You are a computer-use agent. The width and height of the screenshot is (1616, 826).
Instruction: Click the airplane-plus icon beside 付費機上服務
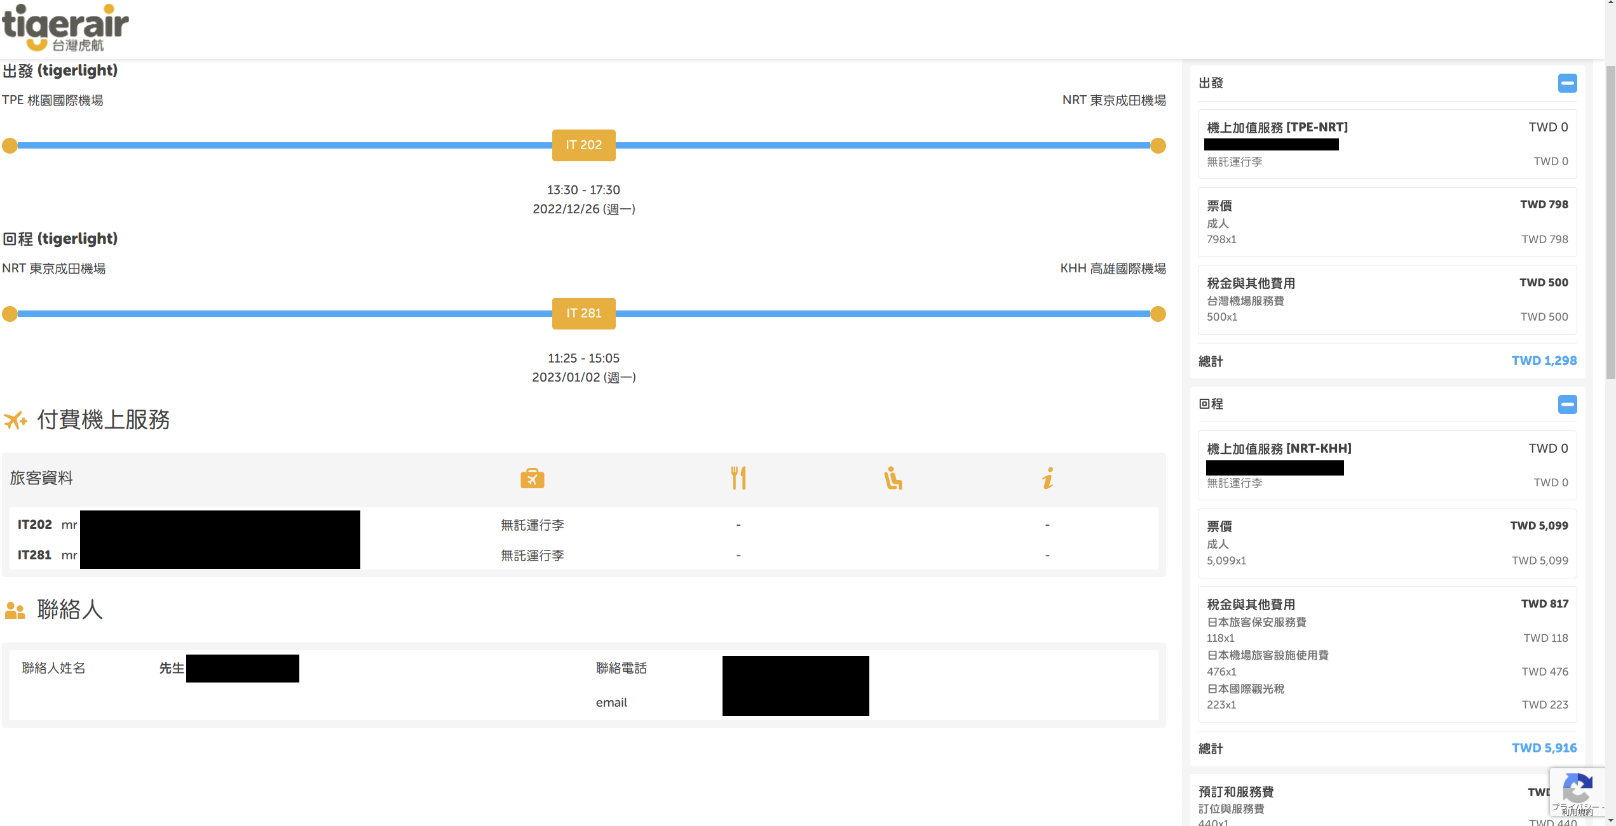click(x=15, y=420)
